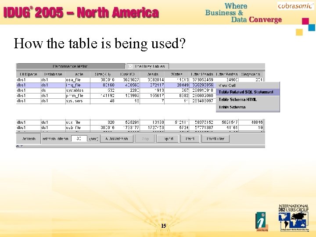The image size is (316, 237).
Task: Click the ds database cell in systables row
Action: (x=53, y=90)
